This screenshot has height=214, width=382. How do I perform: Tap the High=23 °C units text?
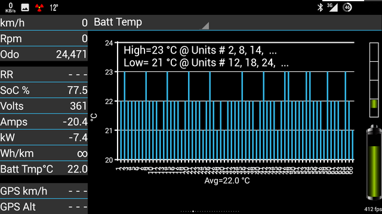(x=200, y=51)
